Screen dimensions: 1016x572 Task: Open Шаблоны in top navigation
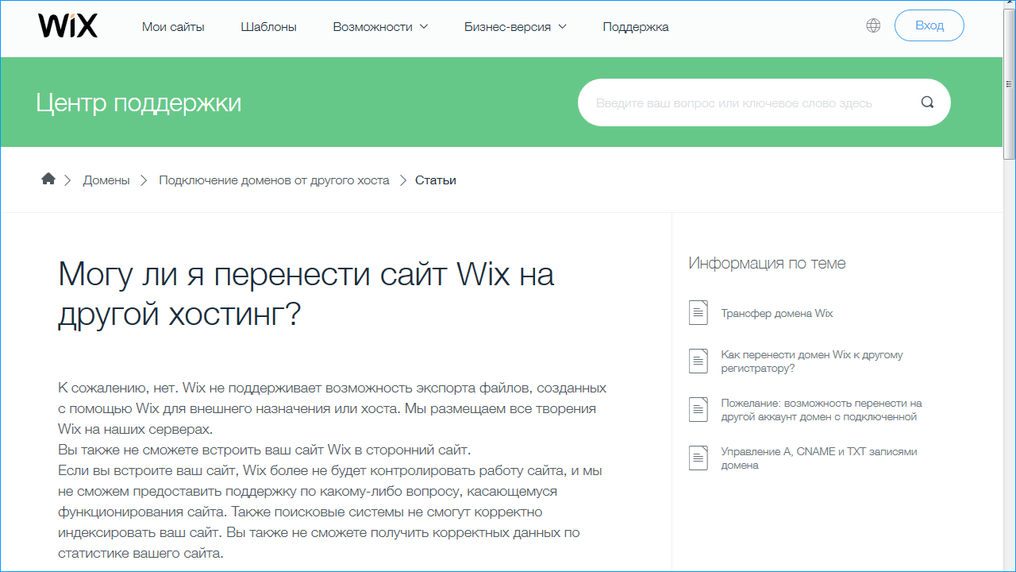coord(269,26)
